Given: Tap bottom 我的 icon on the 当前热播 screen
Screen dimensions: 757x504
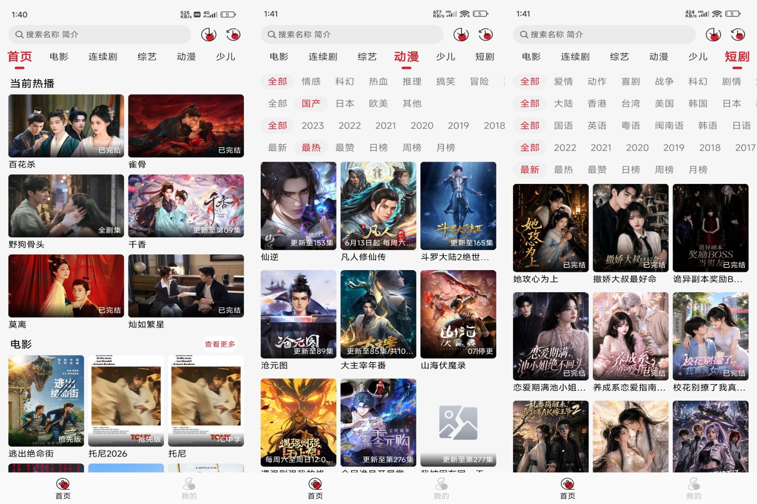Looking at the screenshot, I should click(x=189, y=484).
